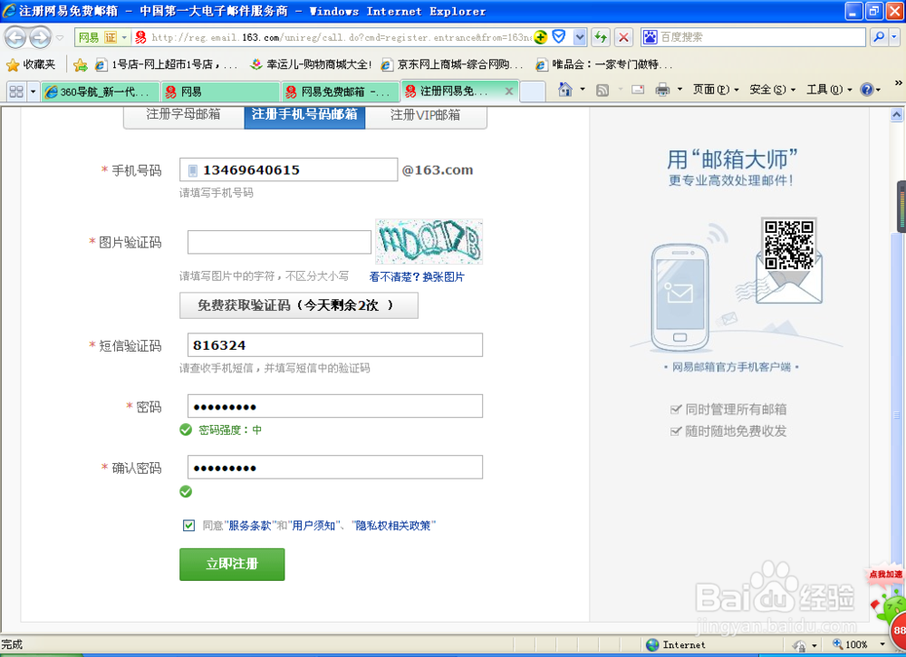Image resolution: width=906 pixels, height=657 pixels.
Task: Expand the address bar history dropdown
Action: pyautogui.click(x=580, y=37)
